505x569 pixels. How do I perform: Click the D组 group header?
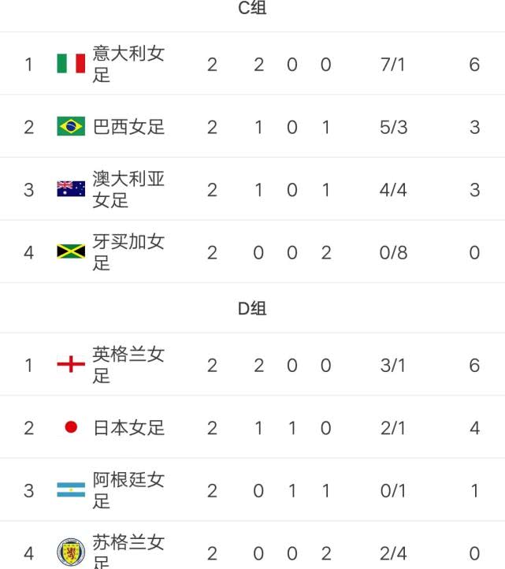[252, 308]
